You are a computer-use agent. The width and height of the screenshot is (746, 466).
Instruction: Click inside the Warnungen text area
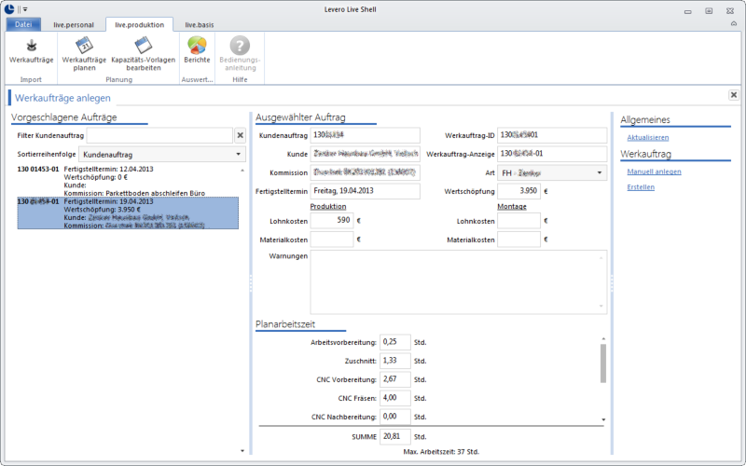pyautogui.click(x=459, y=282)
